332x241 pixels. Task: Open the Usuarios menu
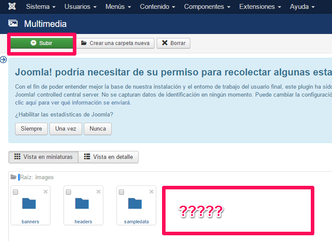pos(80,7)
